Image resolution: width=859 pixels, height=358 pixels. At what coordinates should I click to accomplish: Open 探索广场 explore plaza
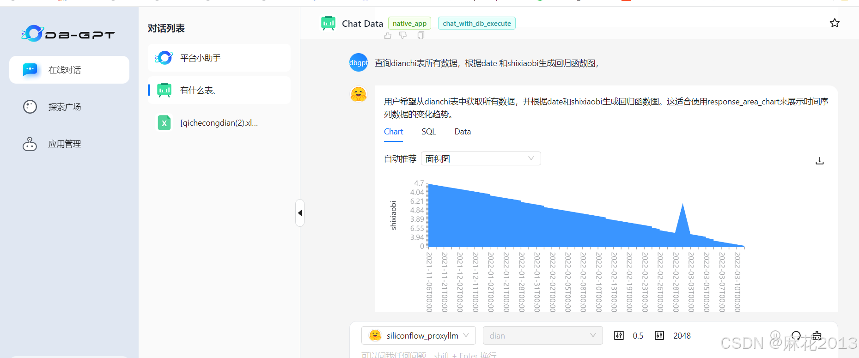click(69, 107)
